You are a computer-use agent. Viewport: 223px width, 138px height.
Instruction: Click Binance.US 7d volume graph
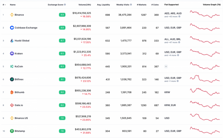point(205,118)
